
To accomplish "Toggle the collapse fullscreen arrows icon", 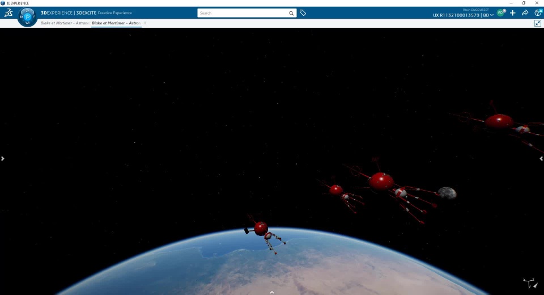I will coord(538,23).
